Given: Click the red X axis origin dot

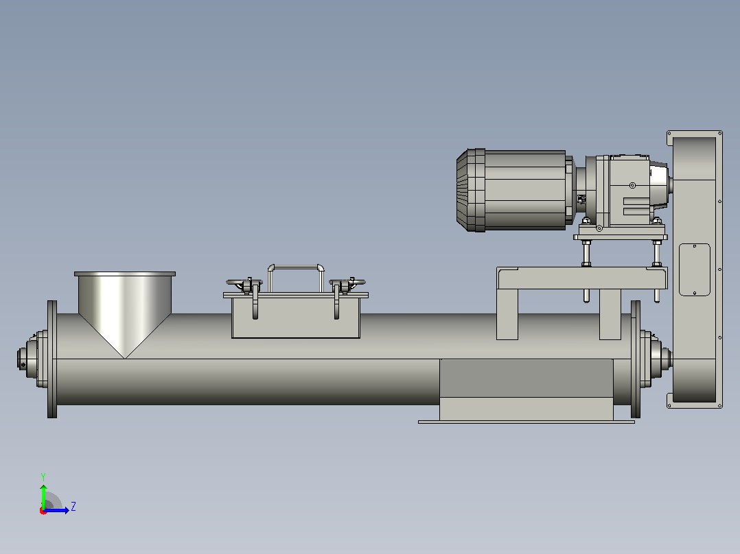Looking at the screenshot, I should [x=43, y=511].
